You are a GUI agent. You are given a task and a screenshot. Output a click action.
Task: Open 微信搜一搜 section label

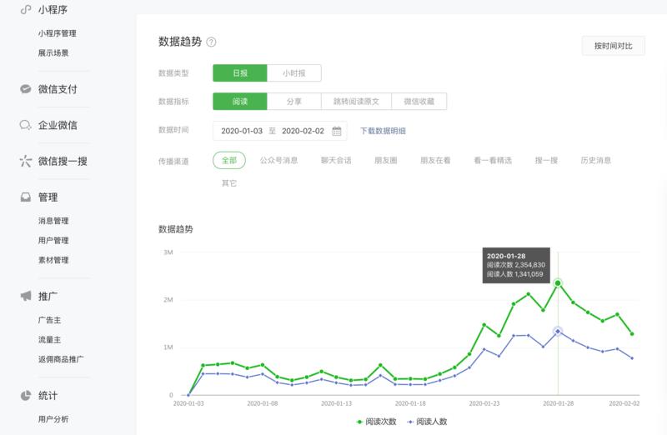[63, 161]
